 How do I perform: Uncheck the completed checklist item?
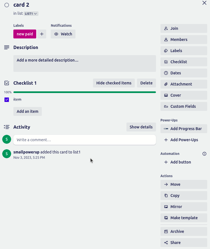pyautogui.click(x=7, y=99)
